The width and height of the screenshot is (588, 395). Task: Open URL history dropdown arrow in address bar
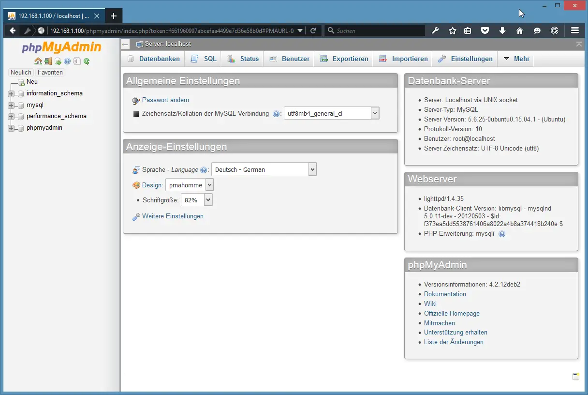click(x=300, y=30)
